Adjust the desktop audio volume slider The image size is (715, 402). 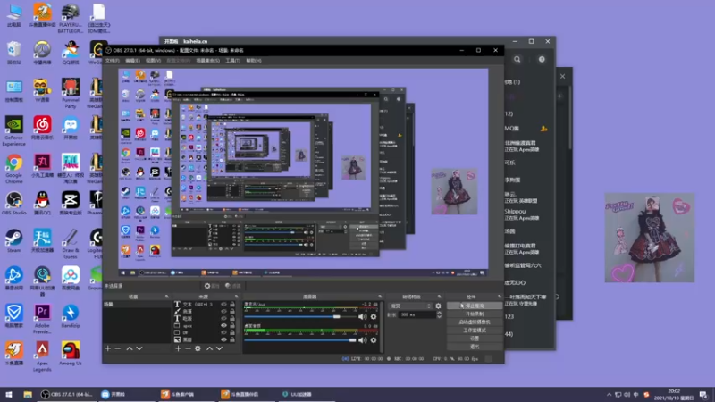click(300, 340)
